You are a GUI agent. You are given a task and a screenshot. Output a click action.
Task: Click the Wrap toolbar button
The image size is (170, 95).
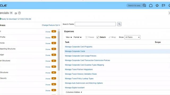tap(112, 37)
